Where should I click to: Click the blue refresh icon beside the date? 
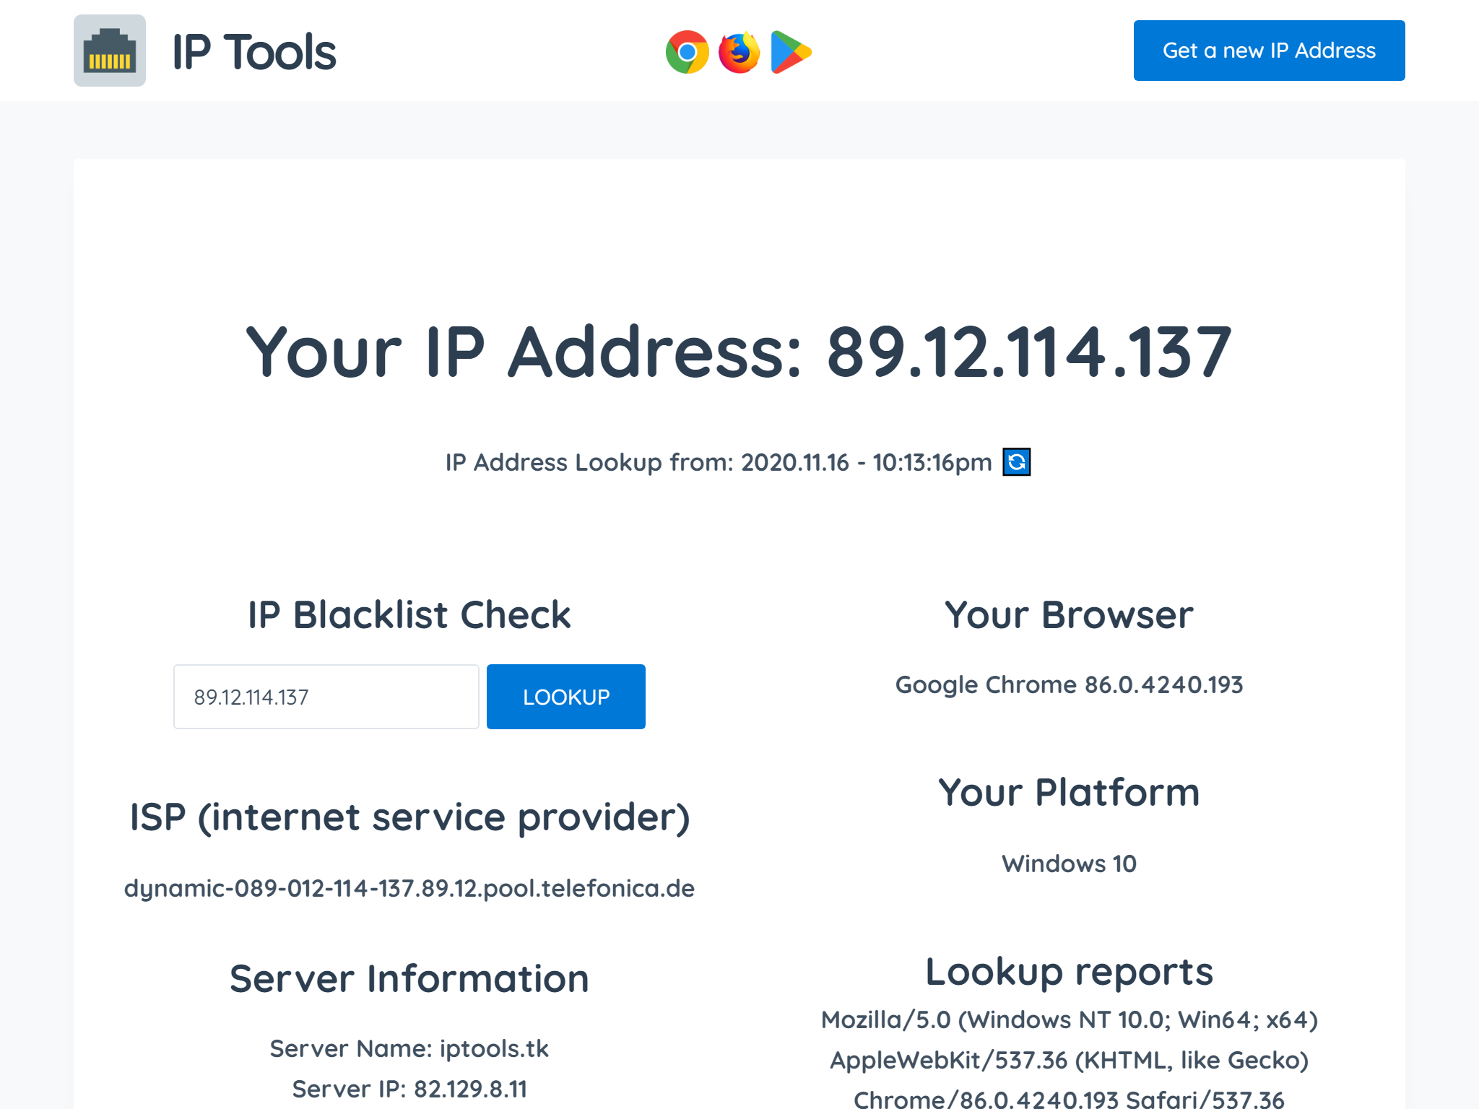point(1017,462)
